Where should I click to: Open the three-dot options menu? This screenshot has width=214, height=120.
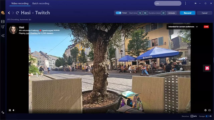click(x=186, y=3)
